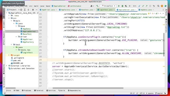The height and width of the screenshot is (96, 170).
Task: Expand External Libraries node
Action: (7, 66)
